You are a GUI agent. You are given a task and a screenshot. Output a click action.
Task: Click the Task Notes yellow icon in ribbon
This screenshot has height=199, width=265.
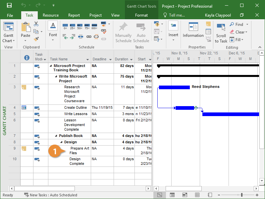tap(208, 24)
